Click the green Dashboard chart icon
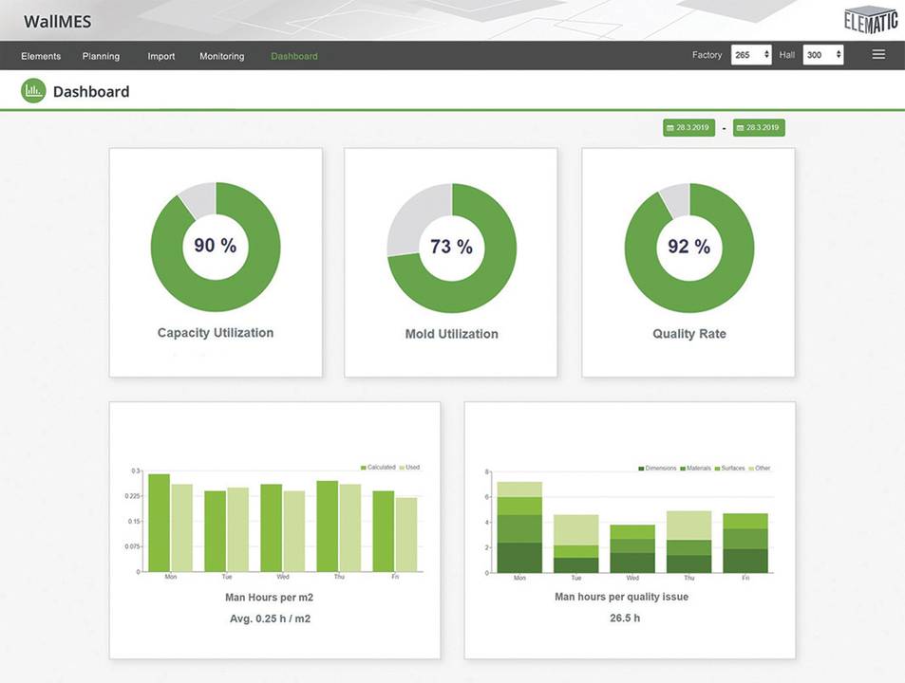The image size is (905, 683). (x=33, y=92)
